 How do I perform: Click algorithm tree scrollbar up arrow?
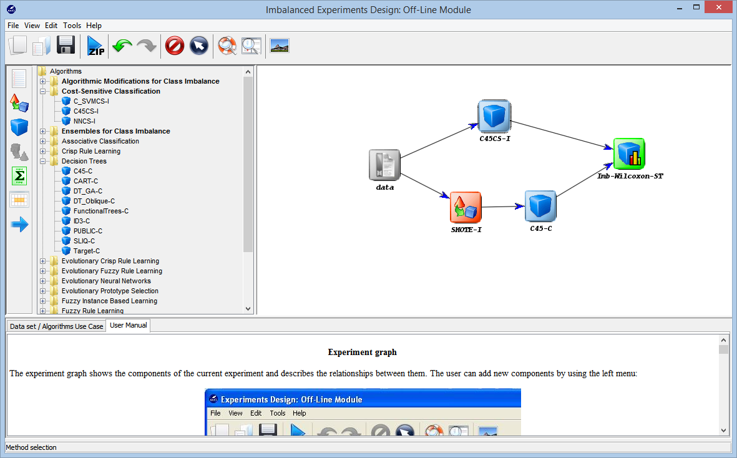[248, 72]
